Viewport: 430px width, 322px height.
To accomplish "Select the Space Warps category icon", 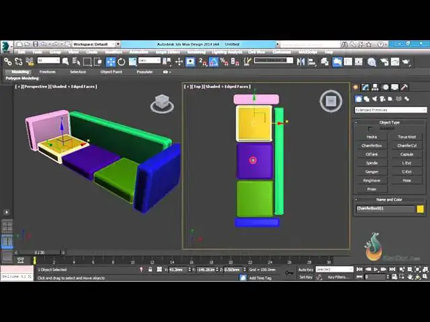I will pyautogui.click(x=398, y=99).
